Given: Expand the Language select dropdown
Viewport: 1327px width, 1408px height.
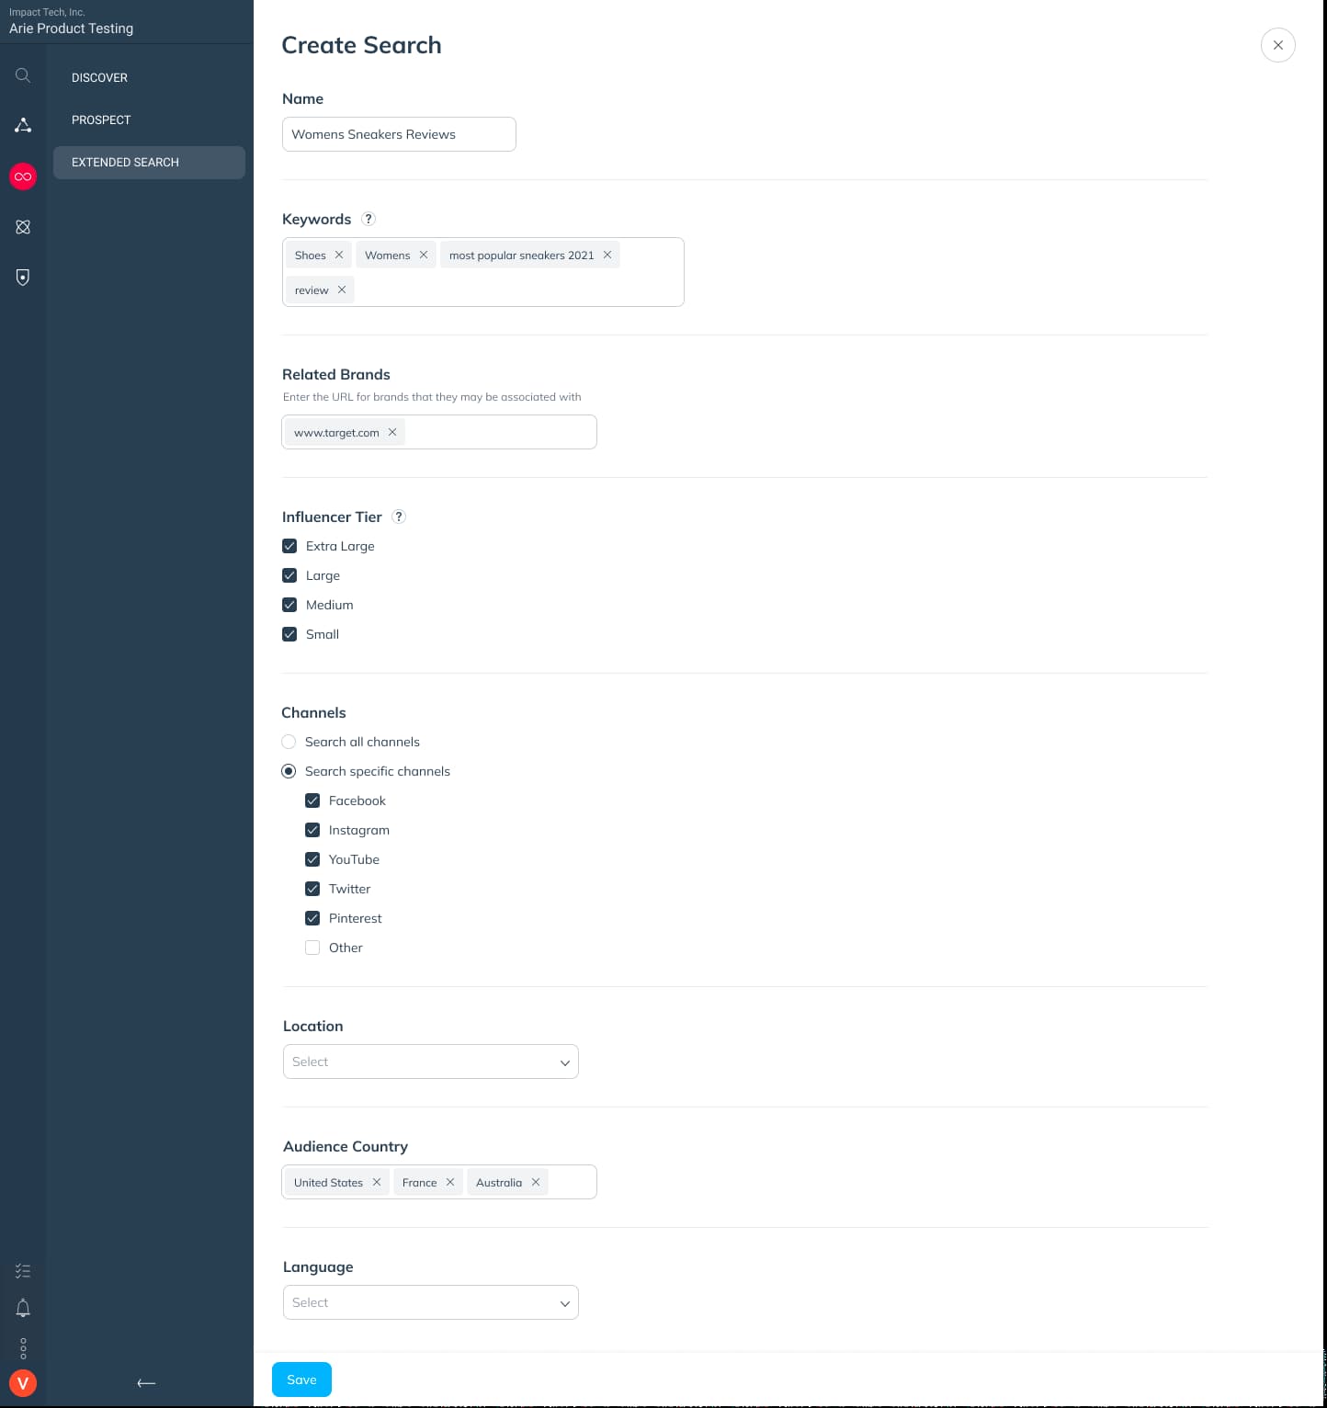Looking at the screenshot, I should (x=430, y=1302).
